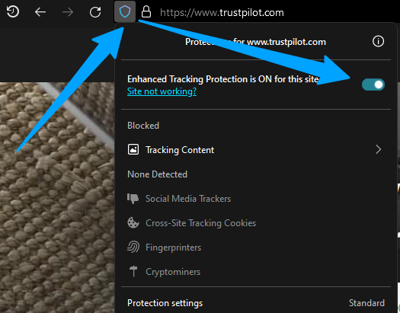Expand Tracking Content details chevron
This screenshot has height=313, width=400.
pyautogui.click(x=379, y=149)
